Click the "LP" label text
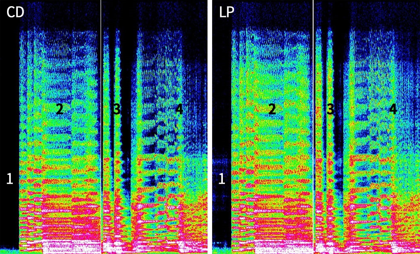This screenshot has width=420, height=254. pos(226,12)
